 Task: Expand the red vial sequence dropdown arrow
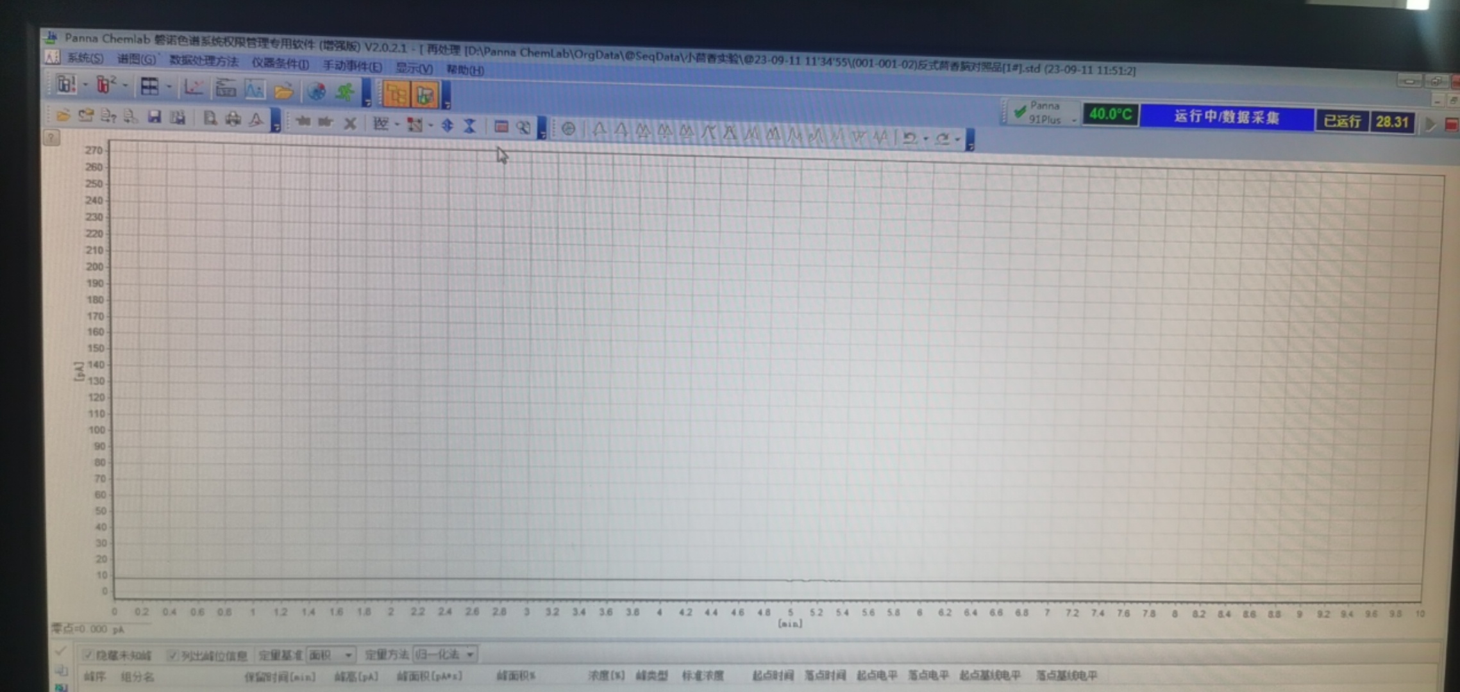(x=125, y=85)
